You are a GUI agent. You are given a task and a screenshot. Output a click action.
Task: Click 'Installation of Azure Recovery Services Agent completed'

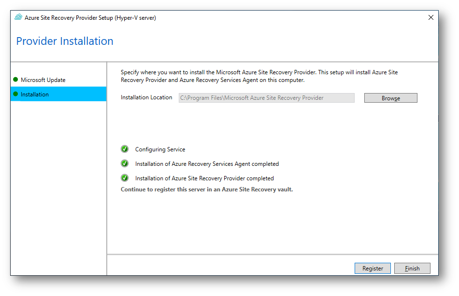coord(207,164)
